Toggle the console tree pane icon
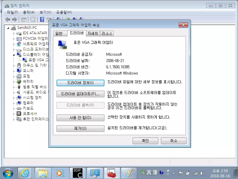The height and width of the screenshot is (179, 238). click(x=24, y=19)
